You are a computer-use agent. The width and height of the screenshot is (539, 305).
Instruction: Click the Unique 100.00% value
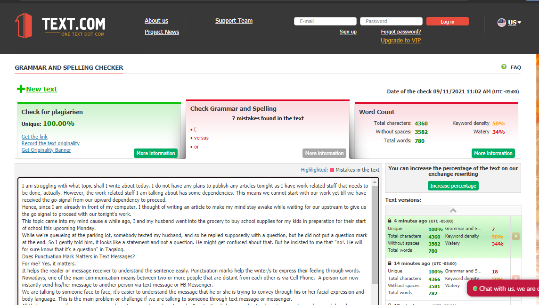pos(58,124)
